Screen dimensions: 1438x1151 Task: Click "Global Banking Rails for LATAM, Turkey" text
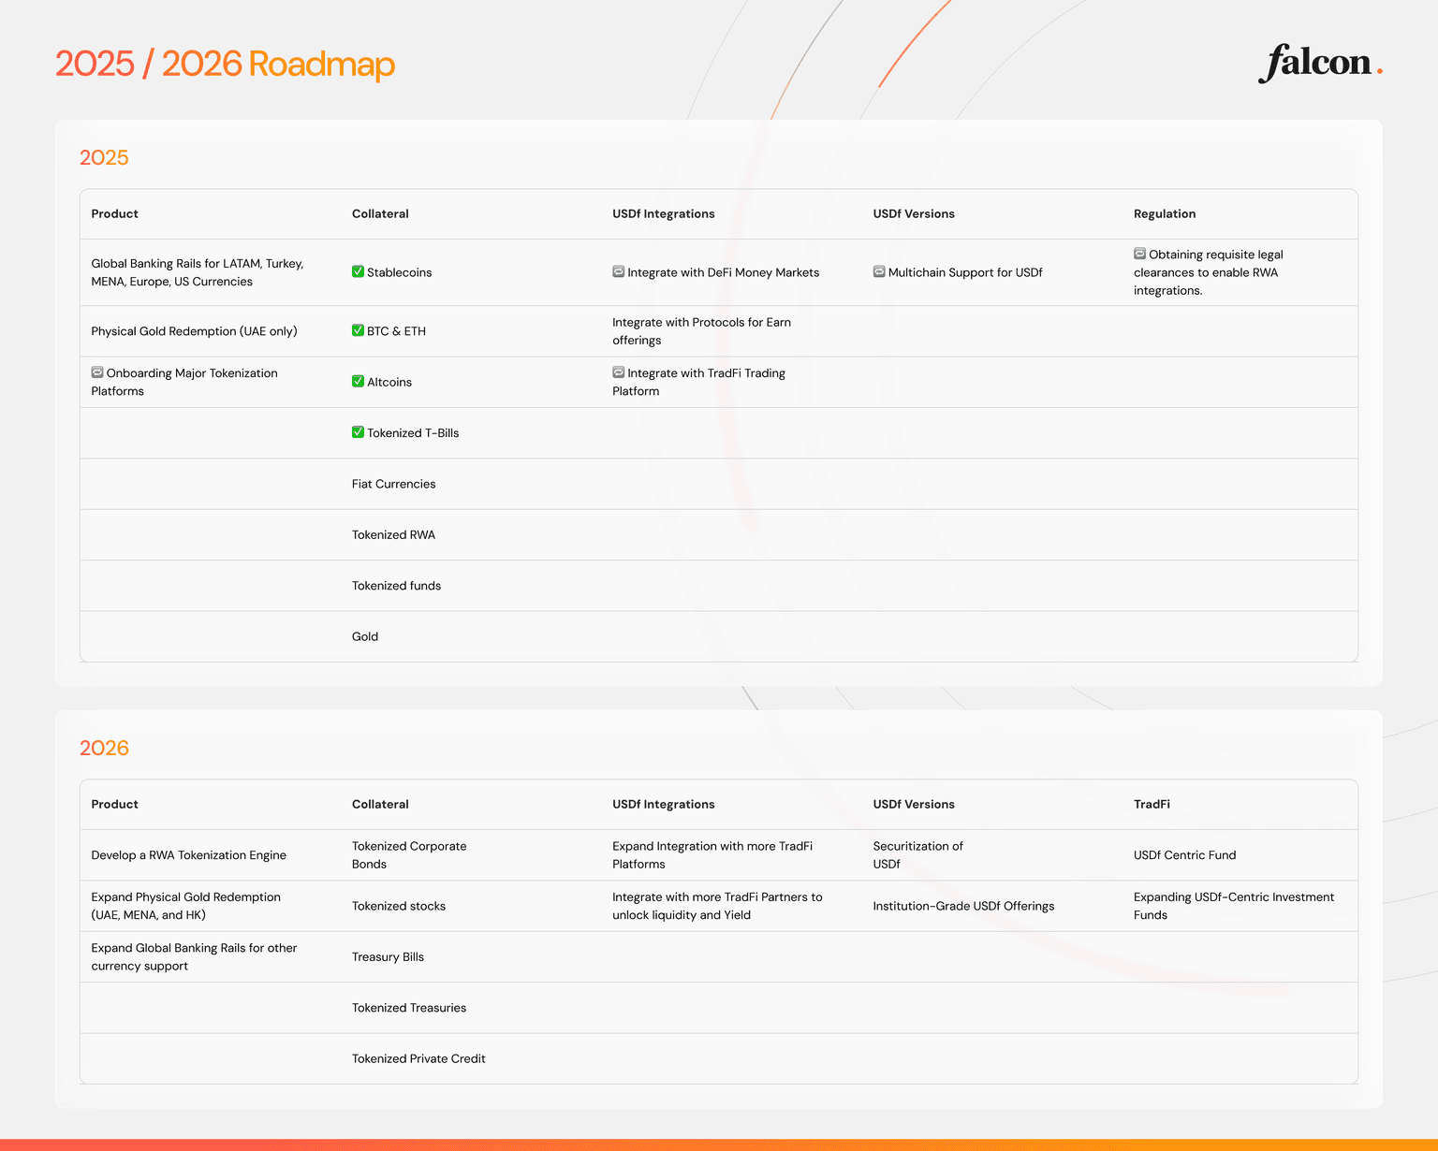(198, 272)
